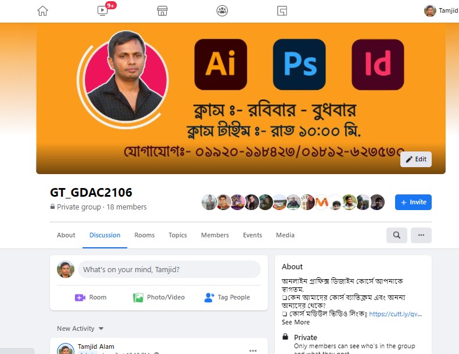Image resolution: width=459 pixels, height=354 pixels.
Task: Click Edit cover photo button
Action: click(x=415, y=160)
